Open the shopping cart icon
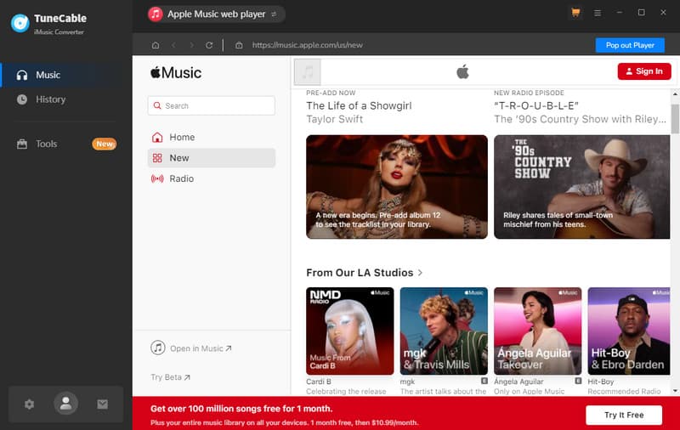Screen dimensions: 680x430 coord(575,13)
